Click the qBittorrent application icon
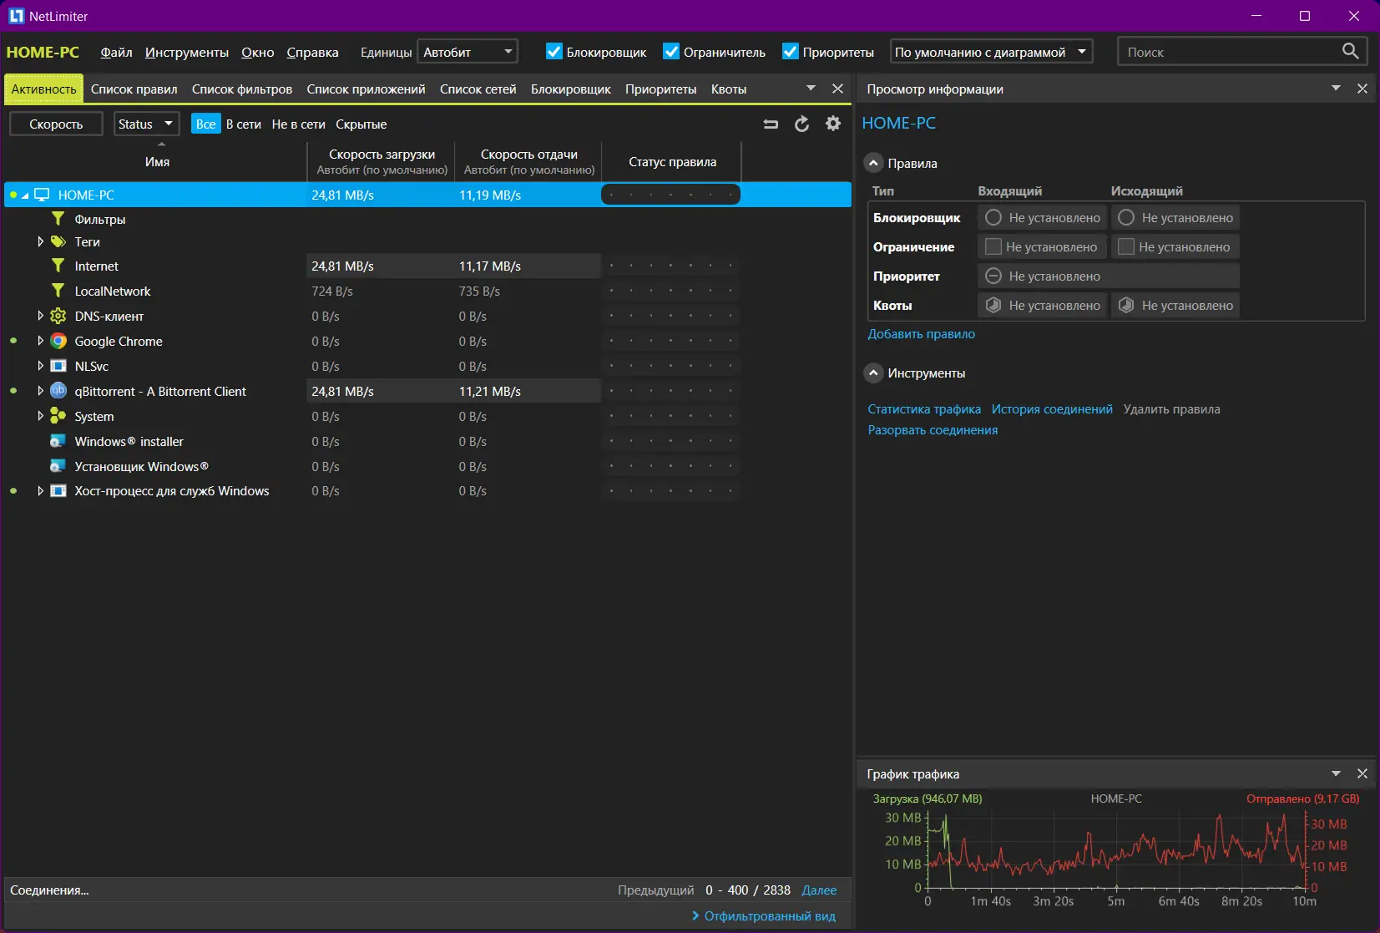1380x933 pixels. [x=58, y=391]
